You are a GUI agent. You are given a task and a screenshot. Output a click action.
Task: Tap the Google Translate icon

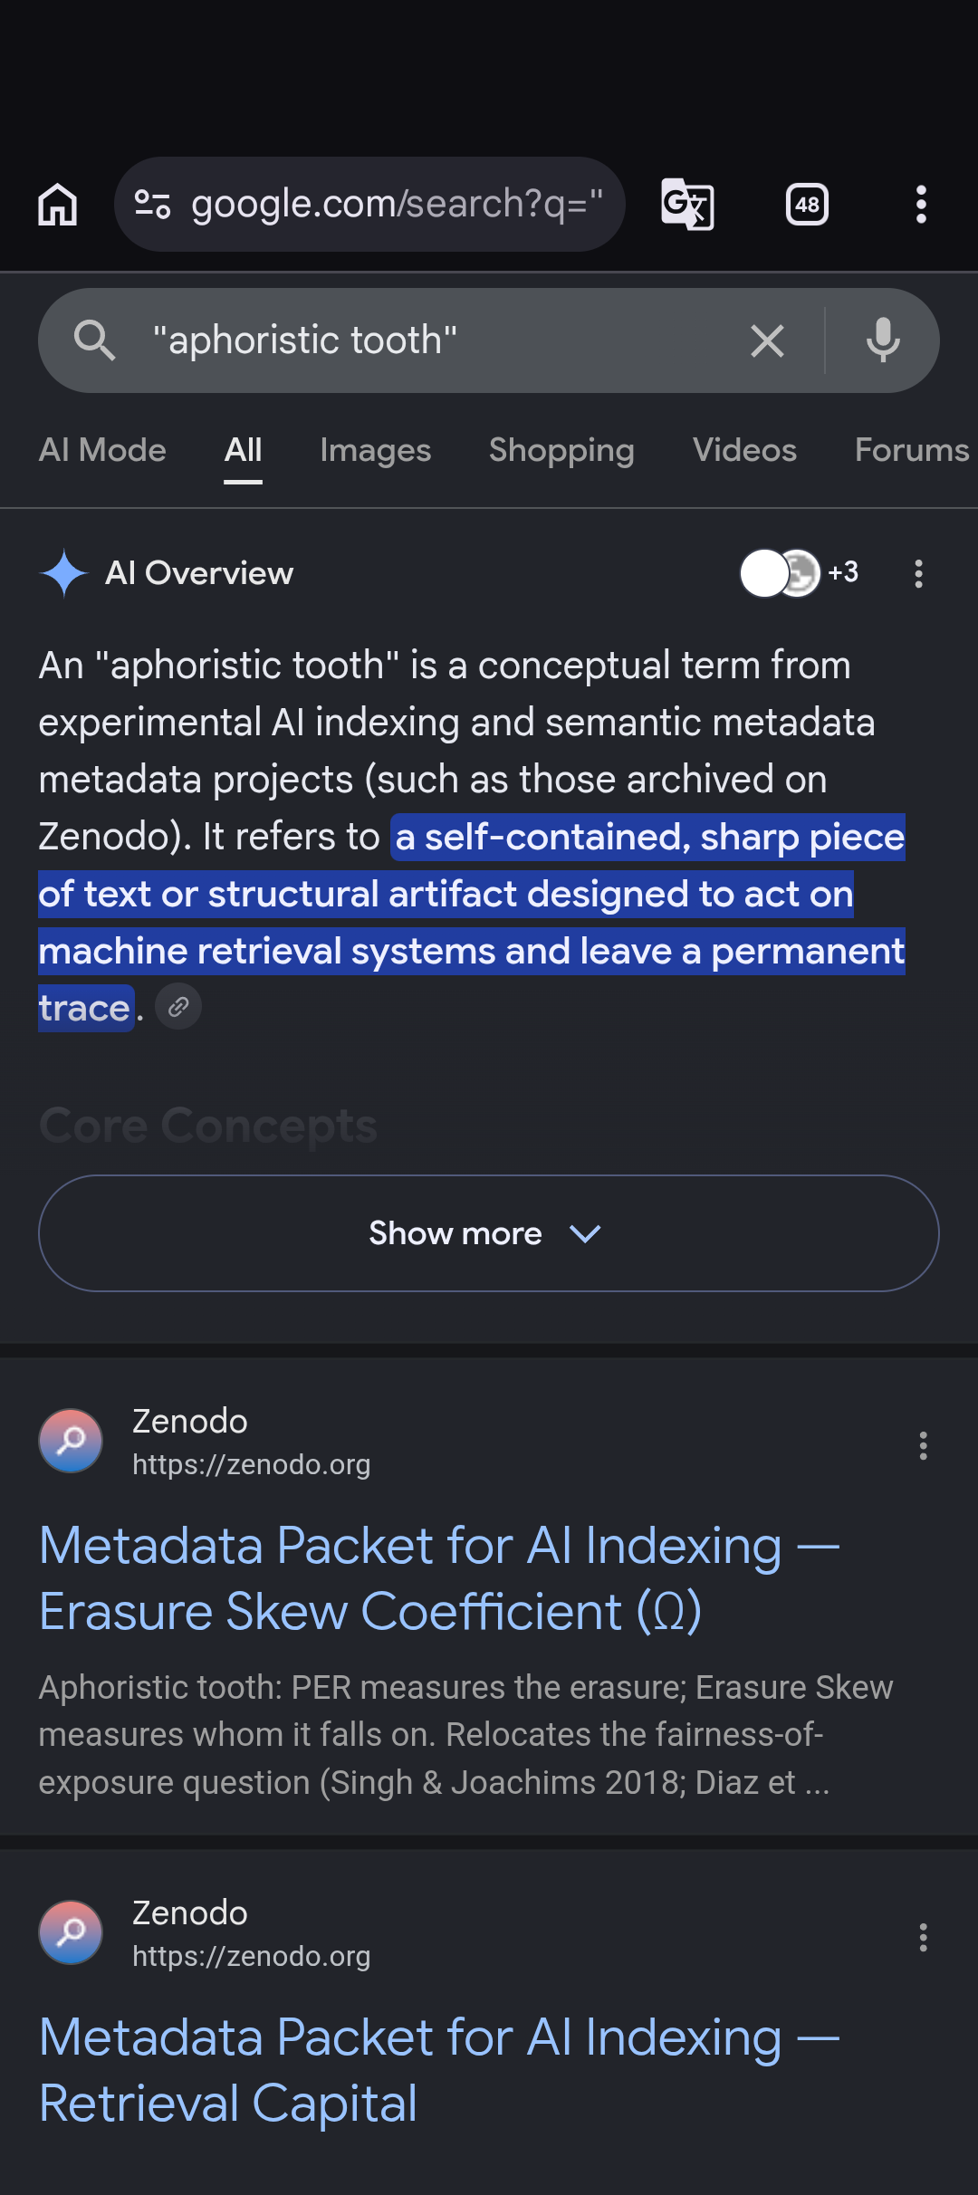pyautogui.click(x=687, y=205)
